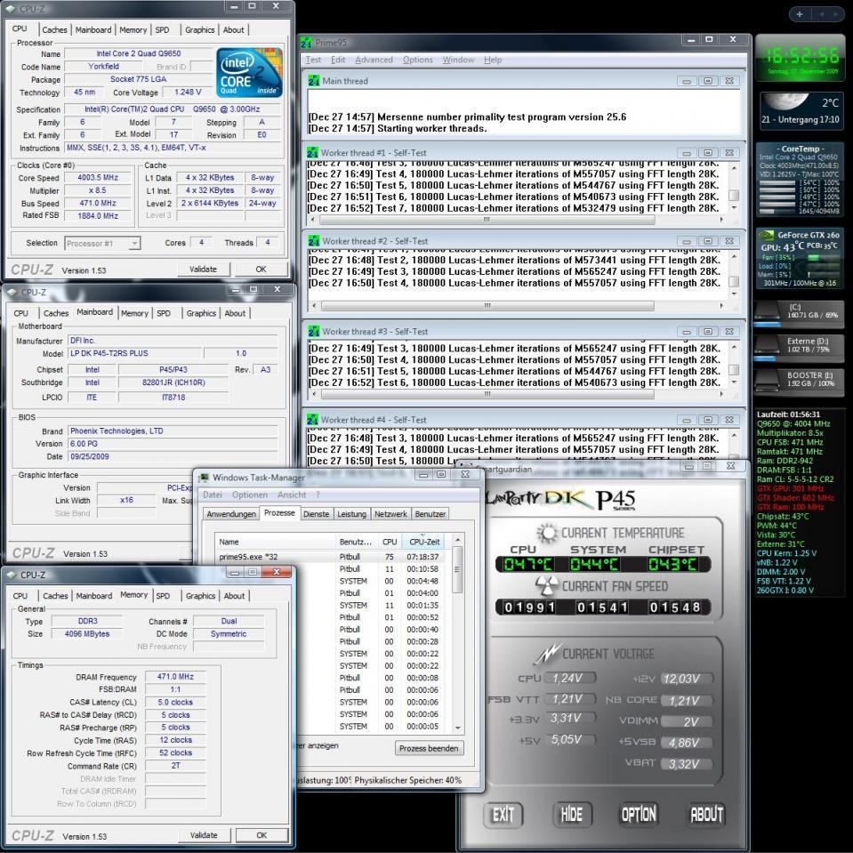
Task: Open the Test menu in Prime95
Action: [x=313, y=60]
